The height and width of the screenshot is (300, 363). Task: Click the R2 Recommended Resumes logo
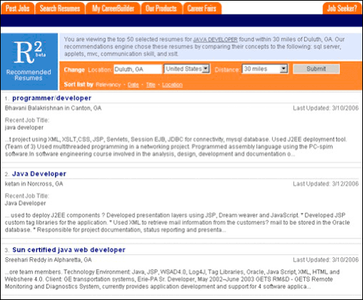[x=29, y=62]
